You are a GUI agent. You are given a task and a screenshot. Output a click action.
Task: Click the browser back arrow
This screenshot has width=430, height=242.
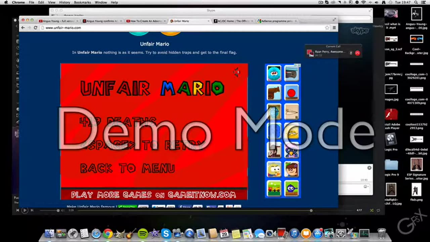[x=23, y=28]
